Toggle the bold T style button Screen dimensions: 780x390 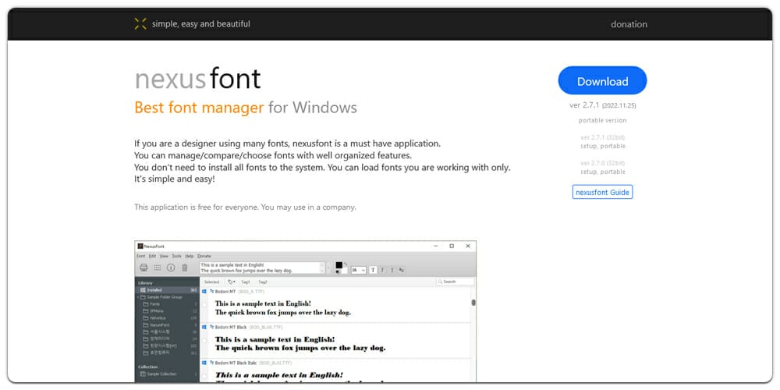[x=382, y=270]
